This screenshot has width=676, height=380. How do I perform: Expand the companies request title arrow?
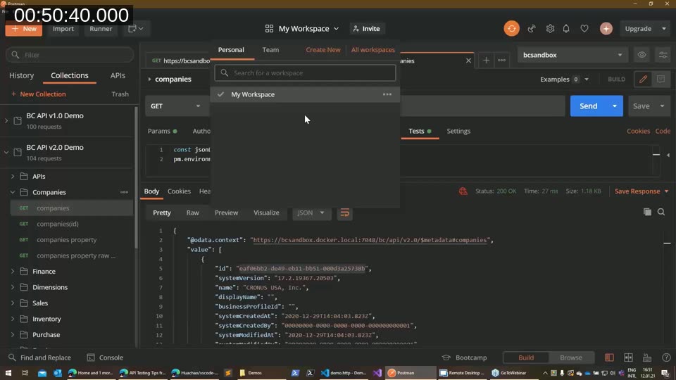pyautogui.click(x=149, y=80)
